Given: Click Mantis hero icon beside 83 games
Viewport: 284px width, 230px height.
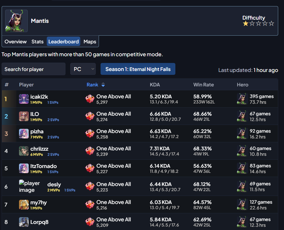Looking at the screenshot, I should (x=242, y=168).
